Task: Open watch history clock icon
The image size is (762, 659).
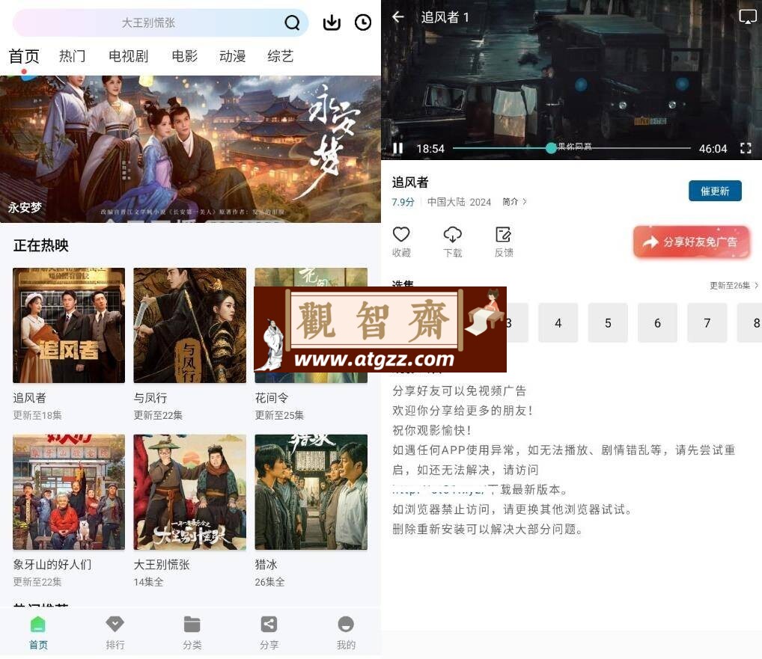Action: click(x=362, y=22)
